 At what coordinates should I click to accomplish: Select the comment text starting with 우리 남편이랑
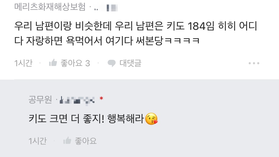pos(136,33)
